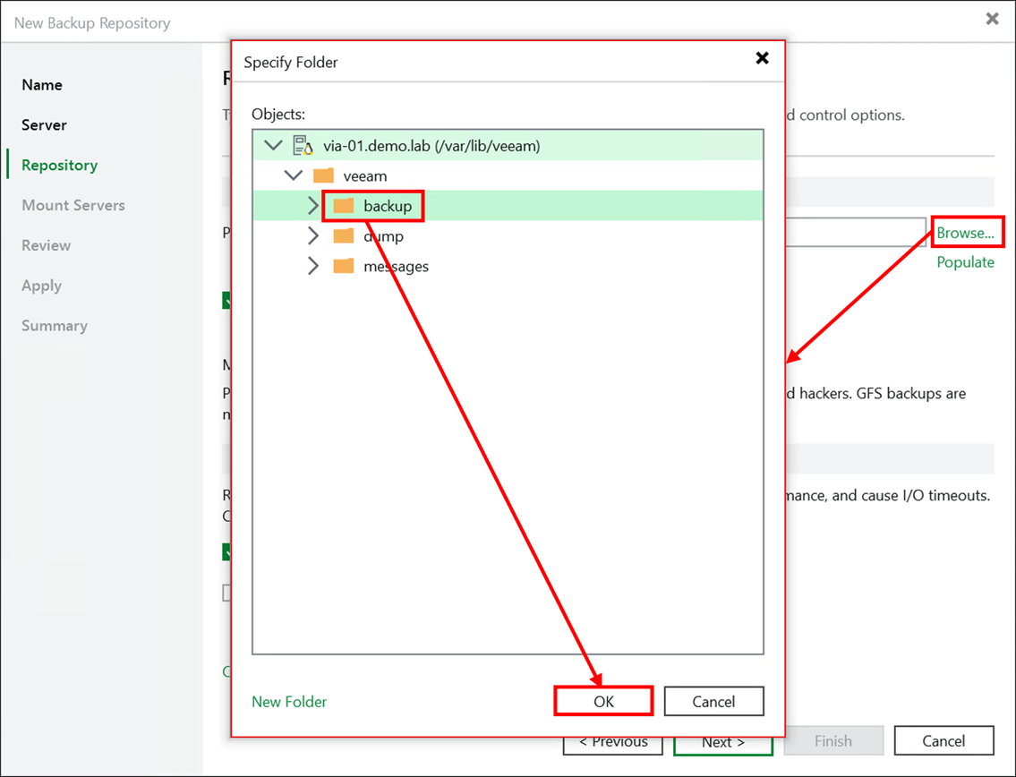The width and height of the screenshot is (1016, 777).
Task: Collapse the veeam folder node
Action: pyautogui.click(x=293, y=175)
